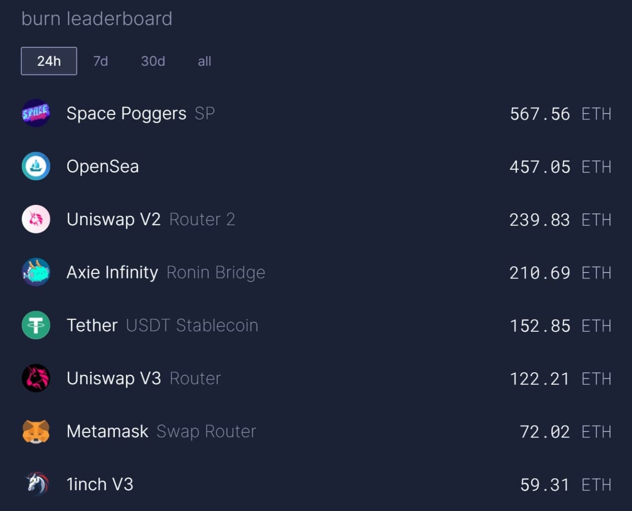The width and height of the screenshot is (632, 511).
Task: Click the Axie Infinity creature icon
Action: point(36,272)
